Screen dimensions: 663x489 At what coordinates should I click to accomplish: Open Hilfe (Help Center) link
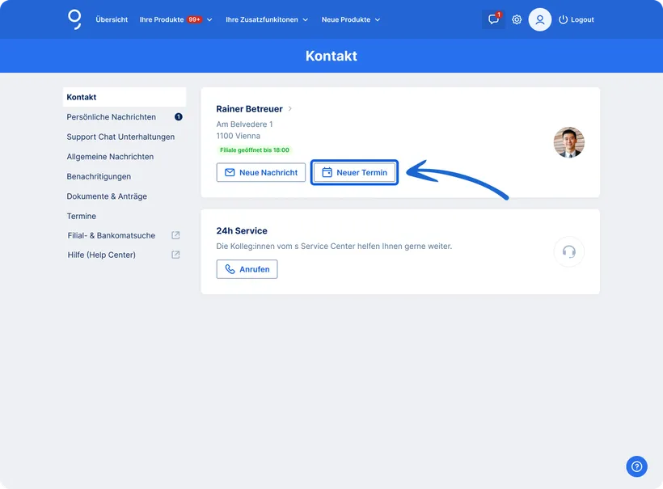(x=102, y=255)
